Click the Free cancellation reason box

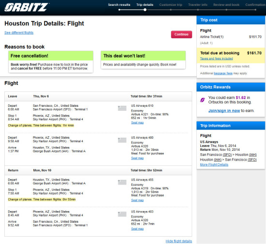pos(51,62)
